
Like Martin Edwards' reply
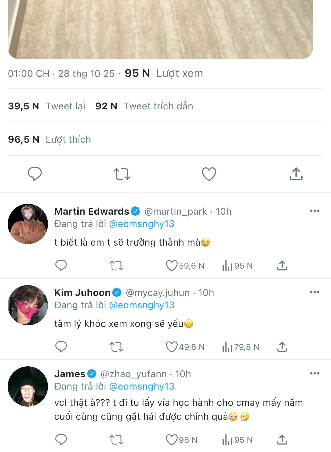click(x=172, y=265)
